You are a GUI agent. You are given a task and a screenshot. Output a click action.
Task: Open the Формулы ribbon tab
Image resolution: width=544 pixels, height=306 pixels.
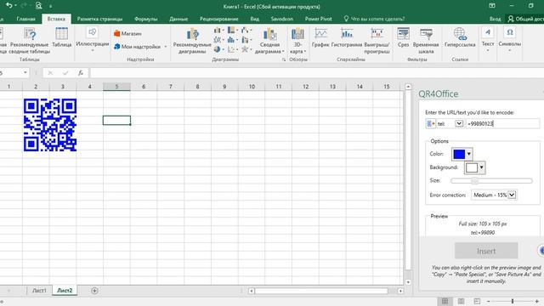(145, 19)
